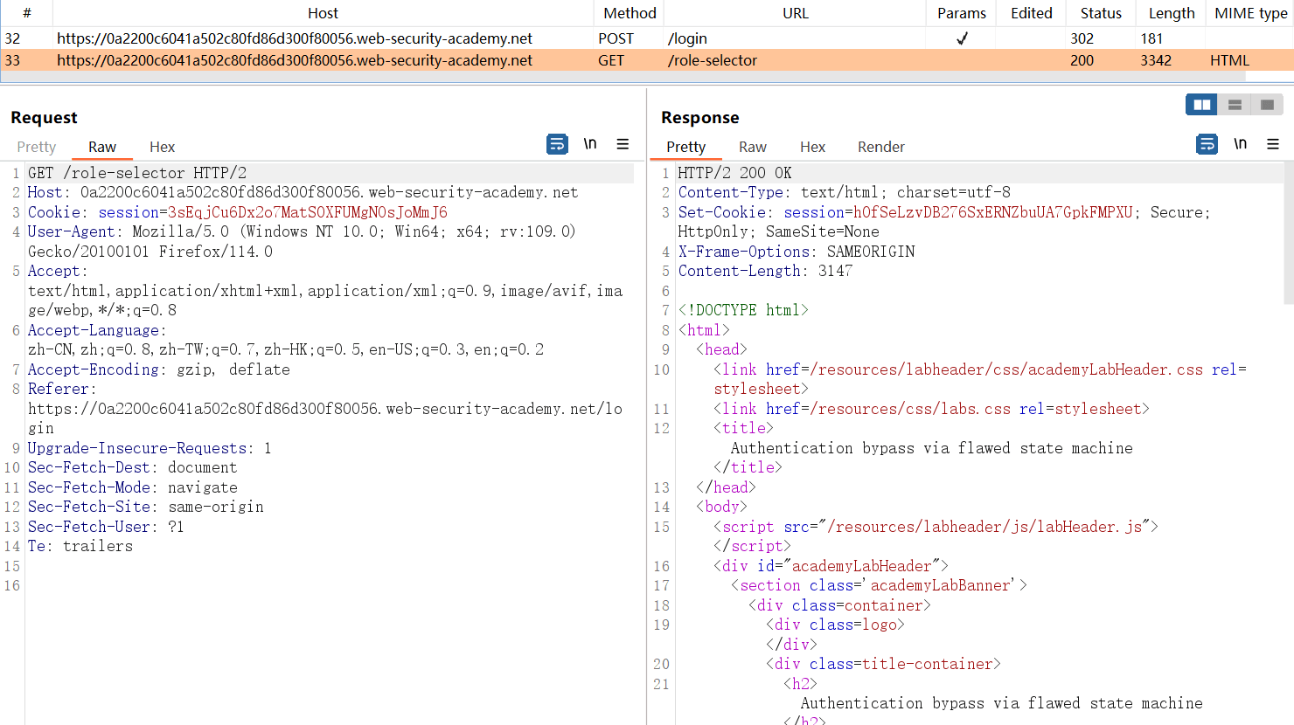Viewport: 1294px width, 725px height.
Task: Switch to top-bottom stacked layout
Action: click(1235, 105)
